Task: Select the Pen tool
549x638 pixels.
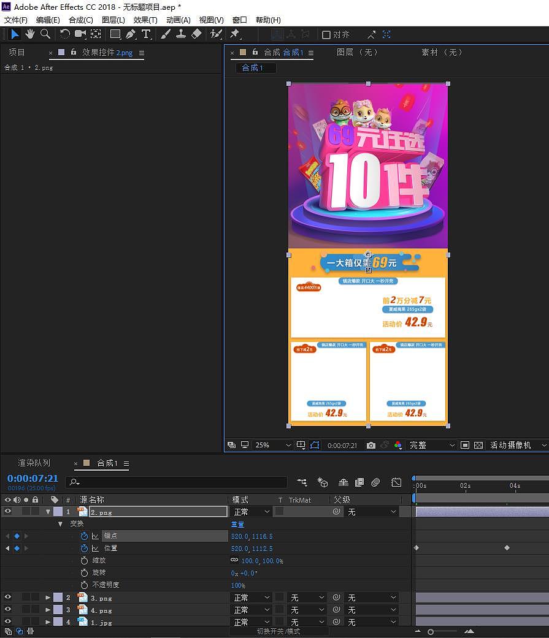Action: click(130, 34)
